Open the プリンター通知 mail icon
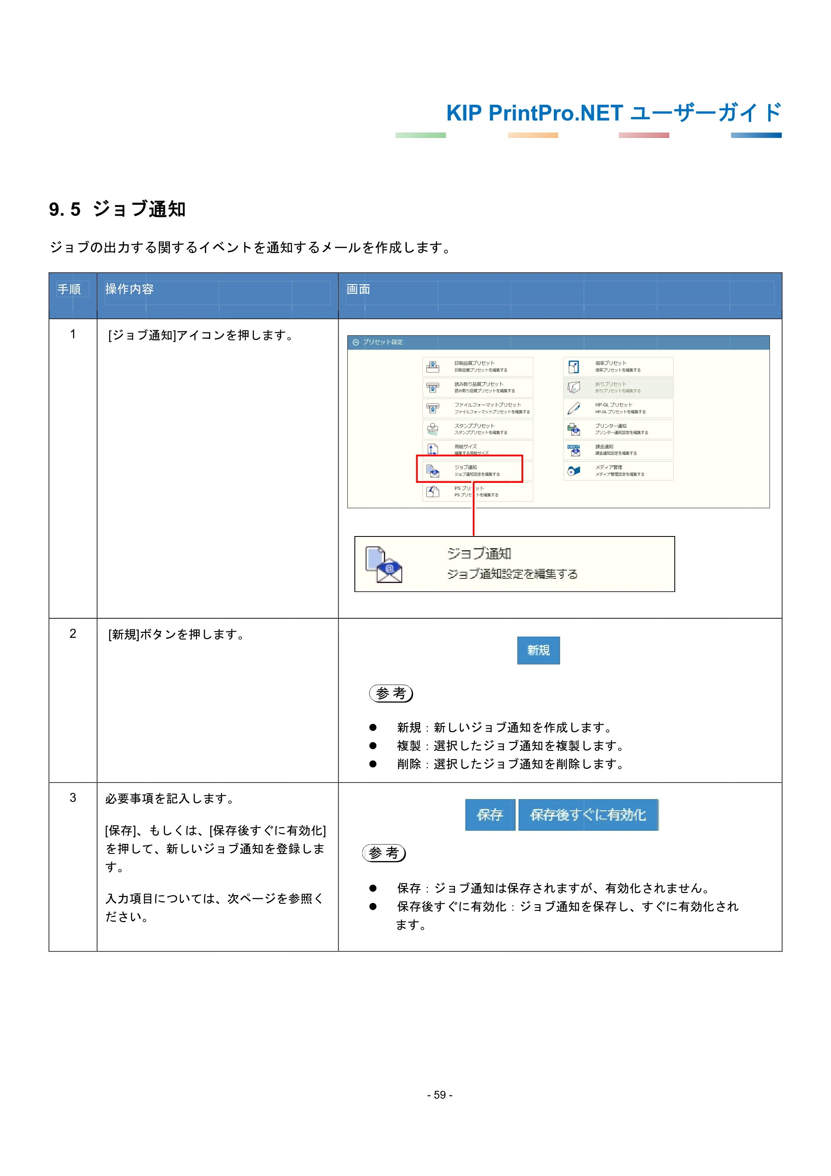The width and height of the screenshot is (831, 1176). (x=574, y=429)
